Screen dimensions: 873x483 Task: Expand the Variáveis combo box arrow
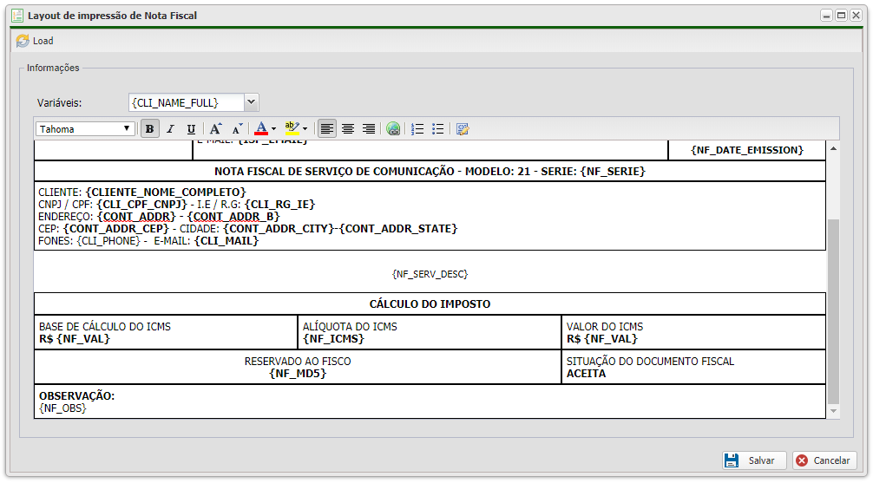[251, 102]
